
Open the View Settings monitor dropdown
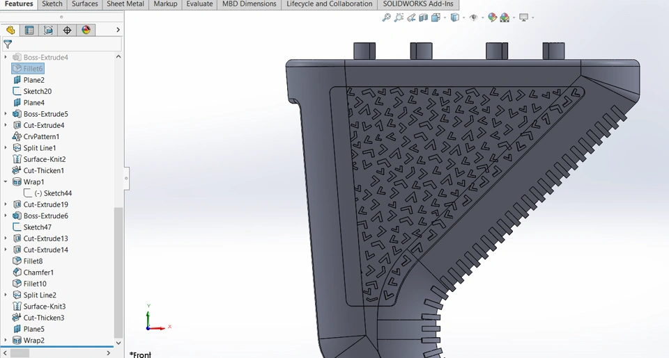coord(524,17)
